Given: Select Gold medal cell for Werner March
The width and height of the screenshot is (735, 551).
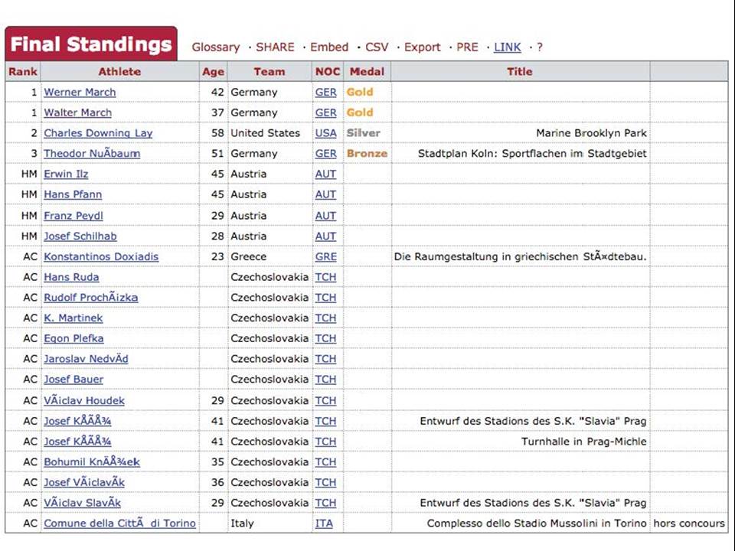Looking at the screenshot, I should pyautogui.click(x=360, y=93).
